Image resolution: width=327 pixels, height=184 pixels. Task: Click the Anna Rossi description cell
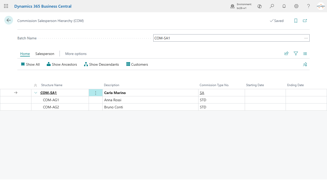pyautogui.click(x=150, y=100)
